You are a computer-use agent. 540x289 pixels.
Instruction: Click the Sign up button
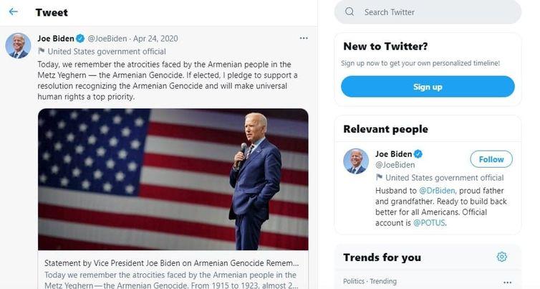(428, 87)
